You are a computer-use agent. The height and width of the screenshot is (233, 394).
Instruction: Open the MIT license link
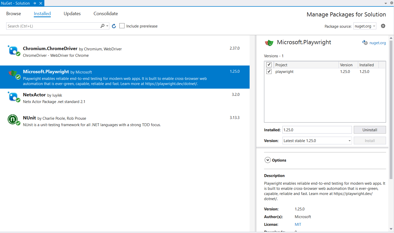pos(298,224)
